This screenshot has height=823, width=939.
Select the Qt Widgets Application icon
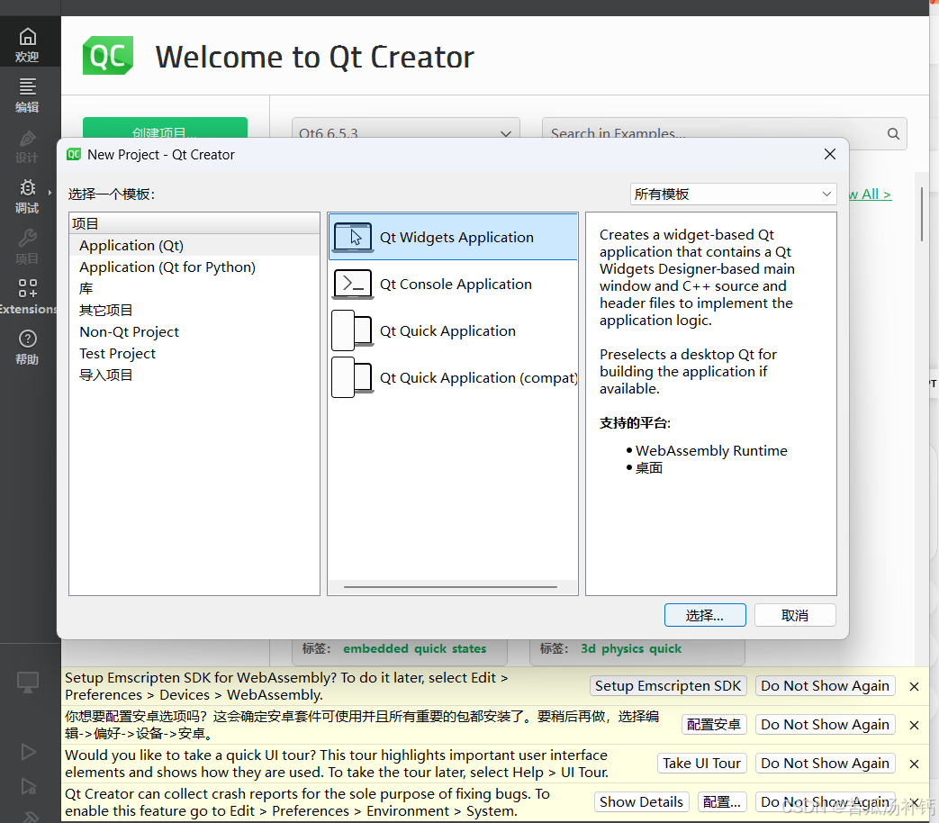353,237
